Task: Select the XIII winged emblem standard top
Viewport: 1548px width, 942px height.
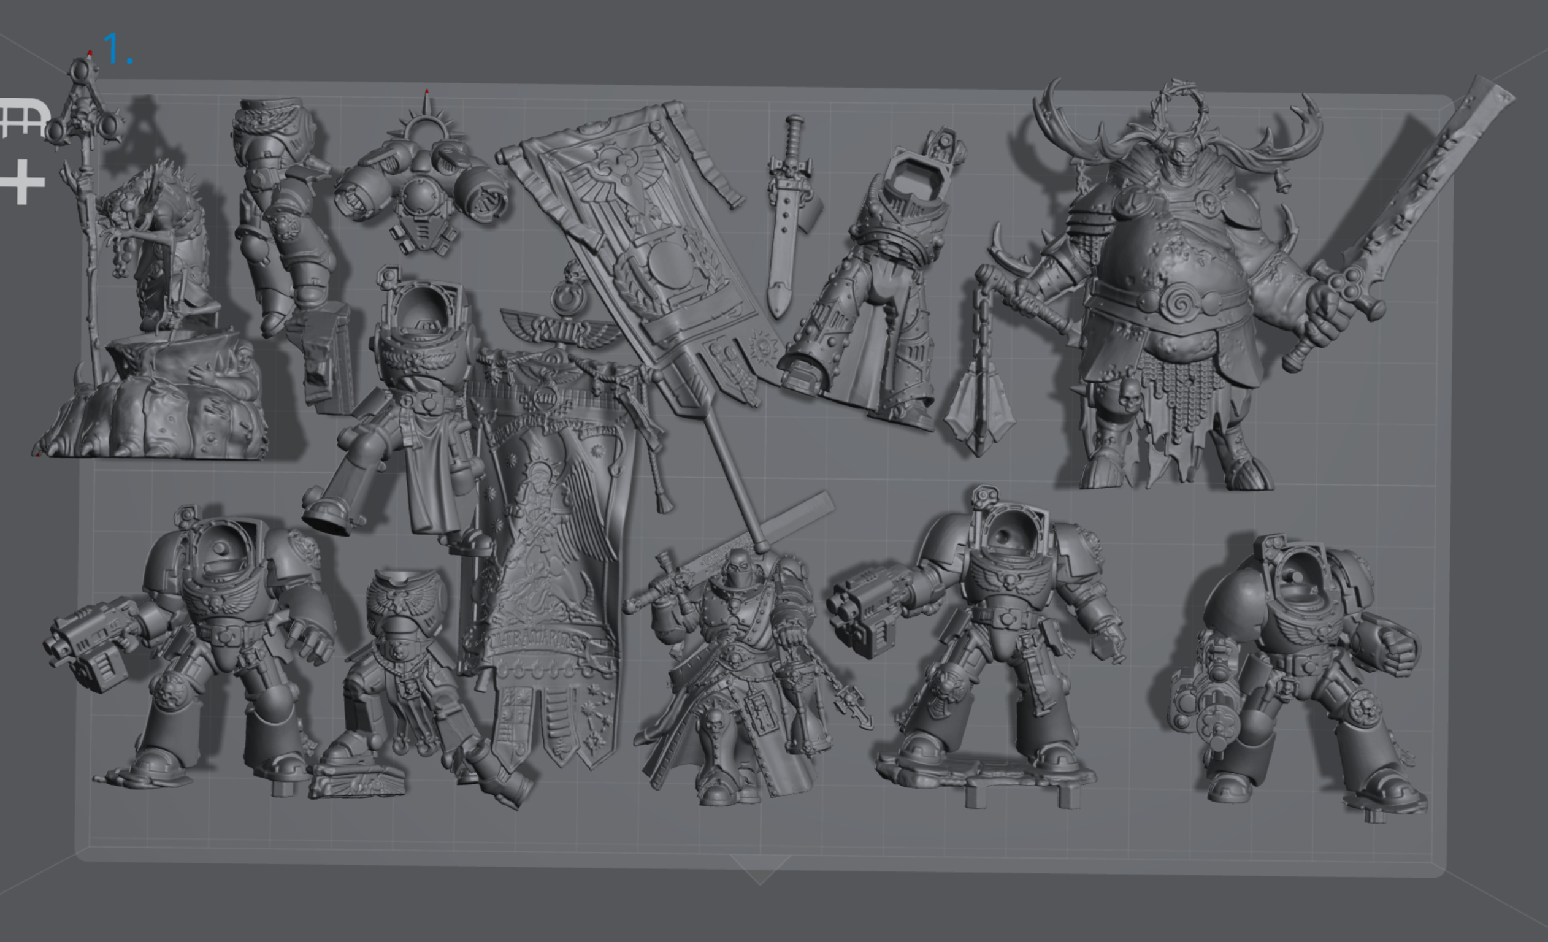Action: [559, 330]
